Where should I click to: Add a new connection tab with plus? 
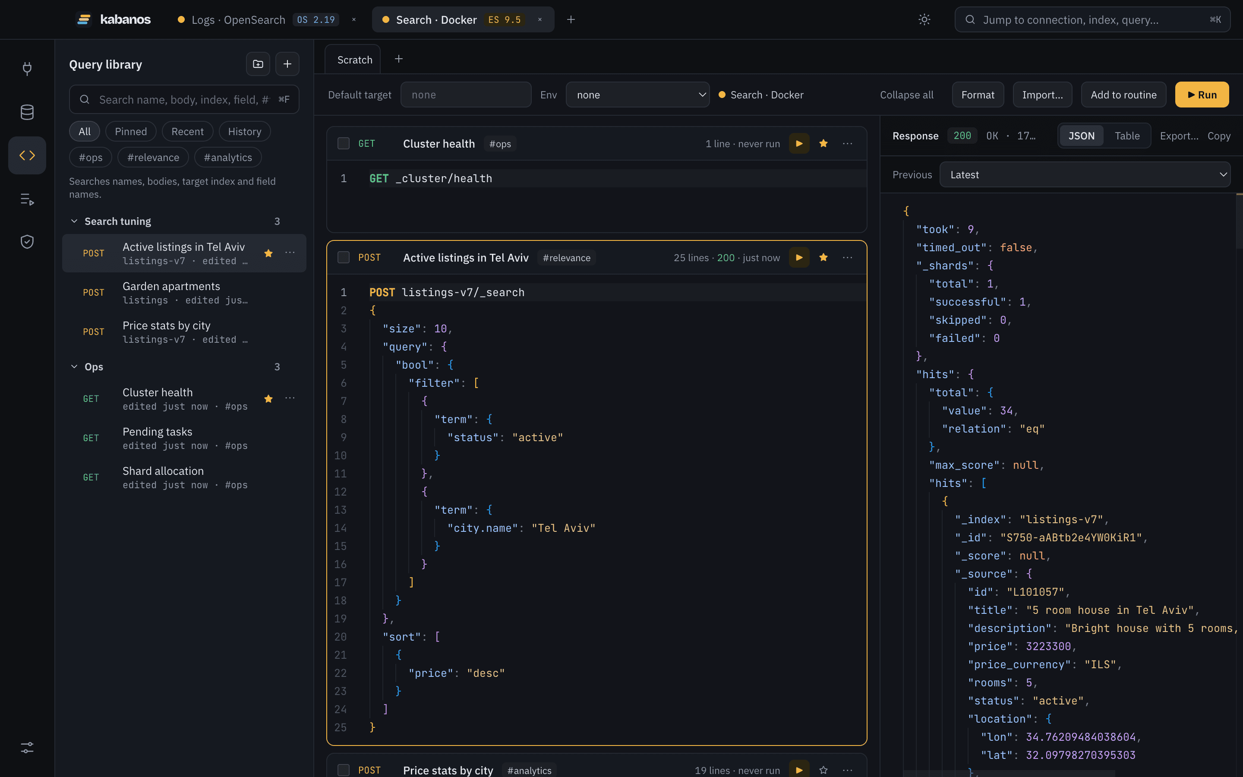[571, 19]
